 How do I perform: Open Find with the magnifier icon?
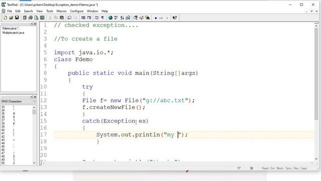(x=135, y=18)
